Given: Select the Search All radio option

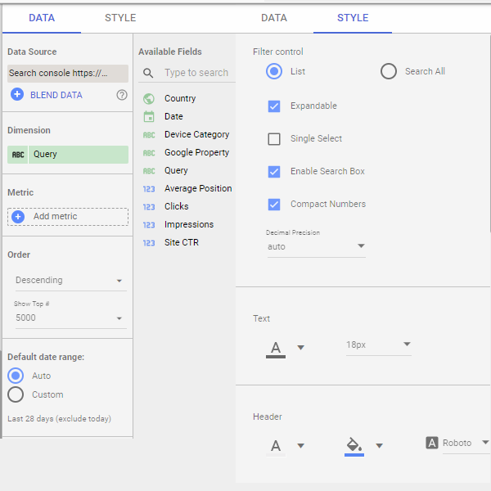Looking at the screenshot, I should (x=389, y=71).
